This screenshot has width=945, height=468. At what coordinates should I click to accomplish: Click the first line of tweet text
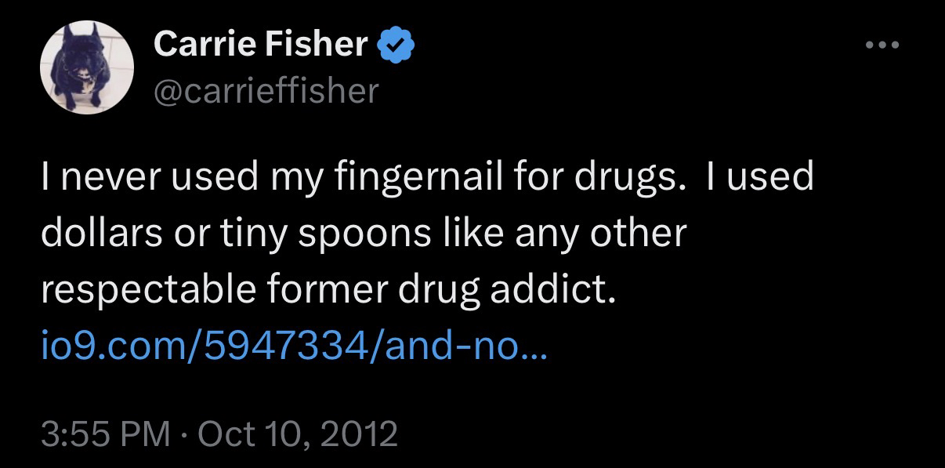pos(427,177)
